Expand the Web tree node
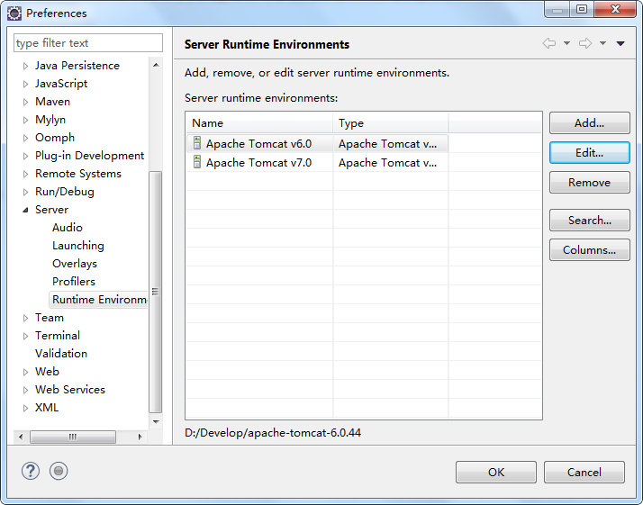This screenshot has height=505, width=643. (x=25, y=372)
